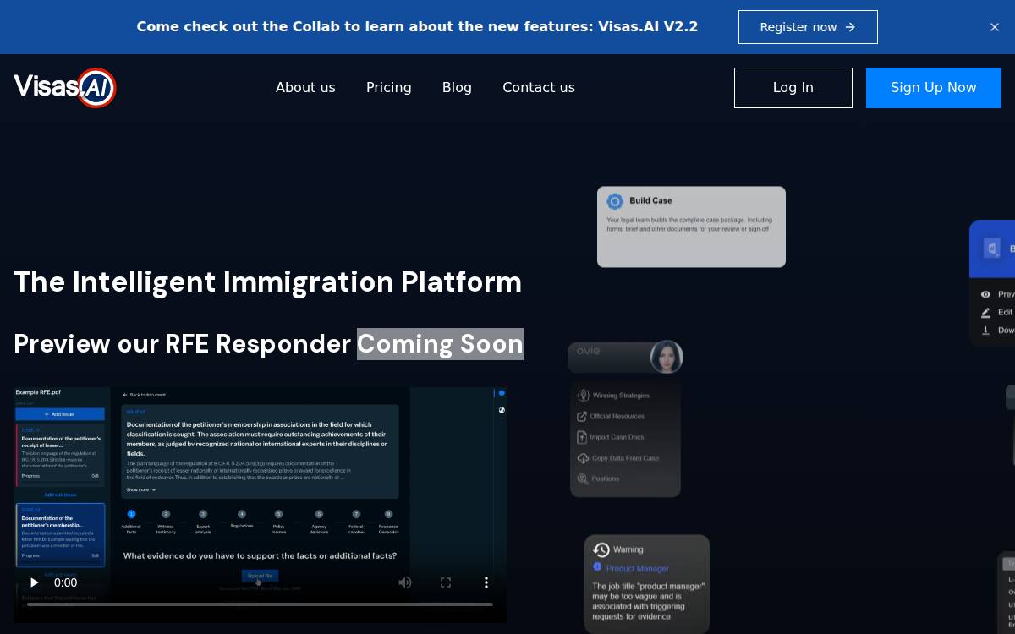Click Register now in the banner
This screenshot has width=1015, height=634.
[x=808, y=27]
